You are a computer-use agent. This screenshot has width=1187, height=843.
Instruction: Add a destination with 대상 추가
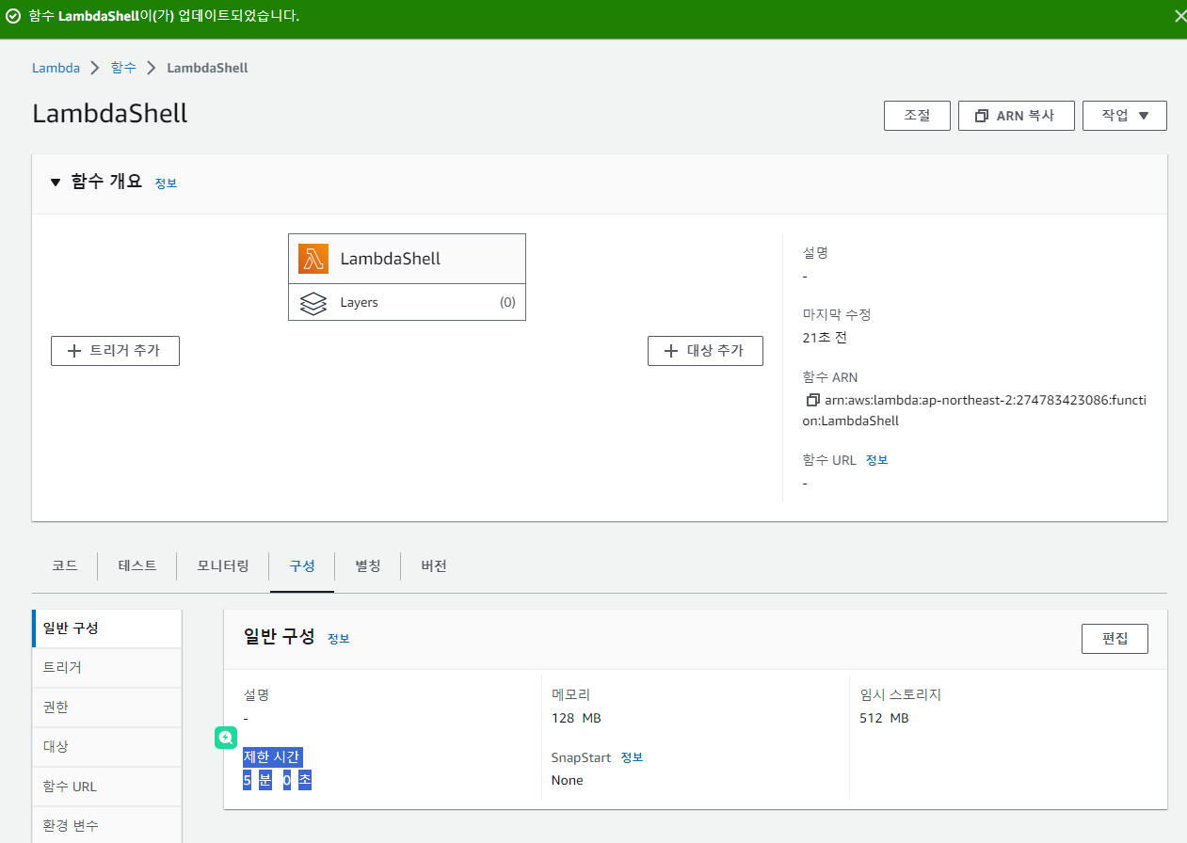[x=705, y=351]
